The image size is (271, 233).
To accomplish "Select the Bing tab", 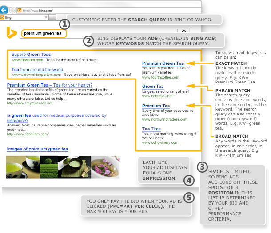I will 24,17.
